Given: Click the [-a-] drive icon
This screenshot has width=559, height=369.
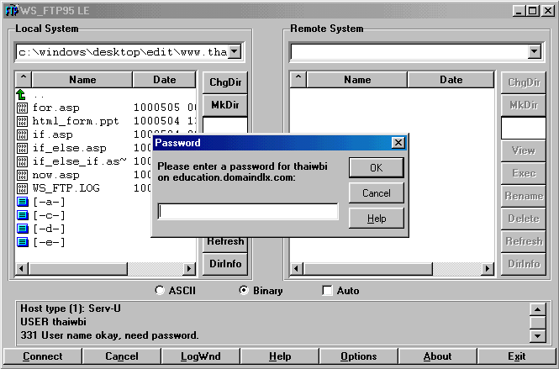Looking at the screenshot, I should 23,202.
